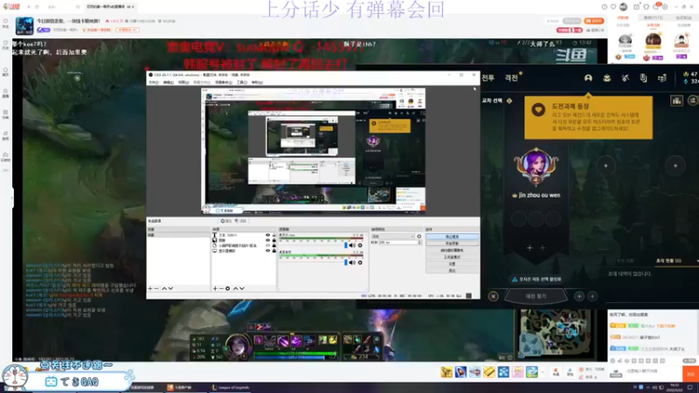Viewport: 699px width, 393px height.
Task: Click the highlighted stop streaming button in OBS
Action: coord(452,237)
